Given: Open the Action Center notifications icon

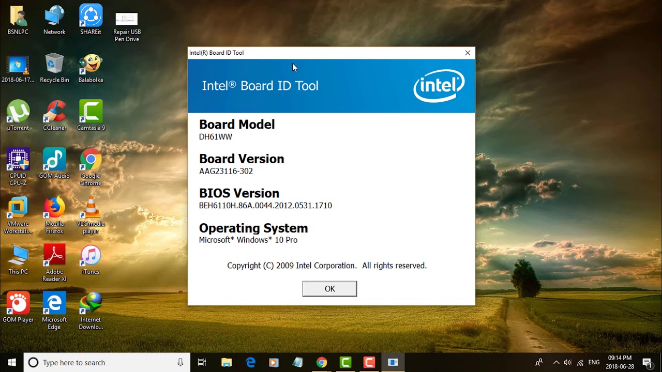Looking at the screenshot, I should pos(648,362).
